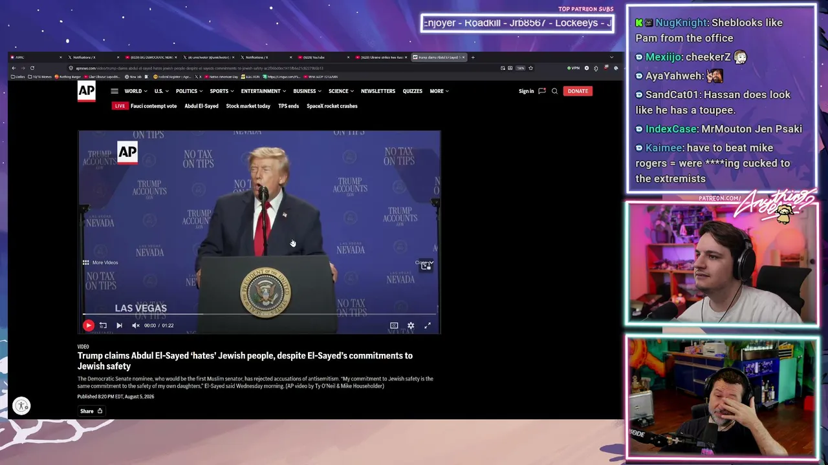Play the AP video

pyautogui.click(x=89, y=325)
